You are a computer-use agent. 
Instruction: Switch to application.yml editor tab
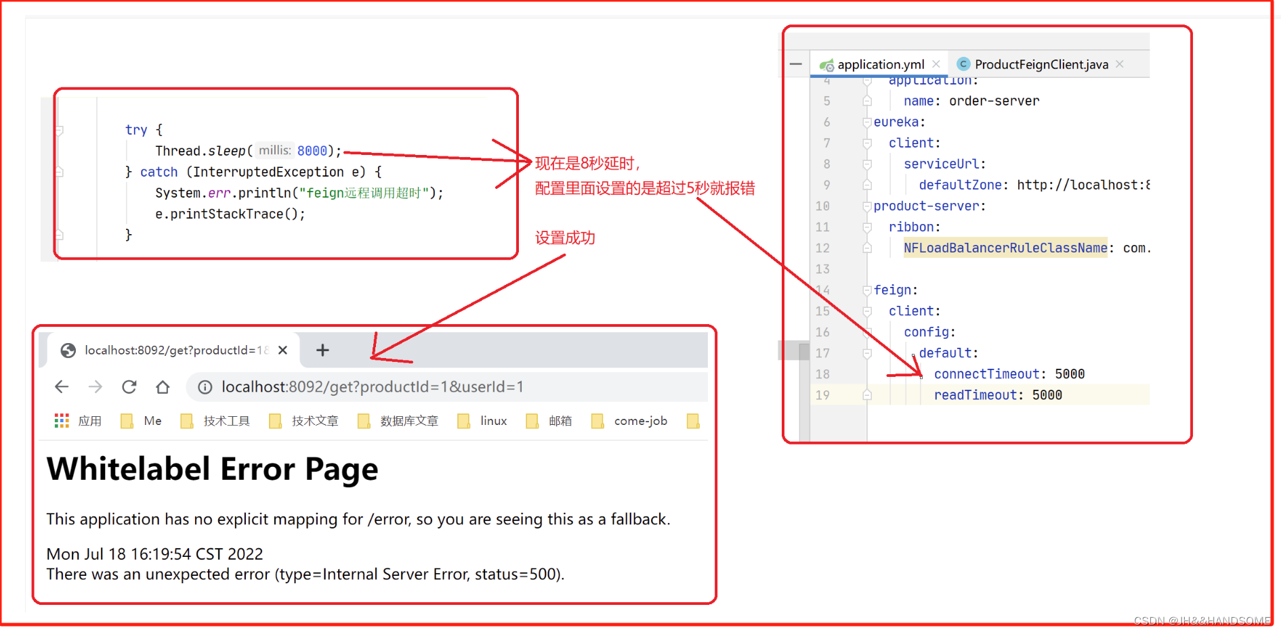[x=880, y=64]
